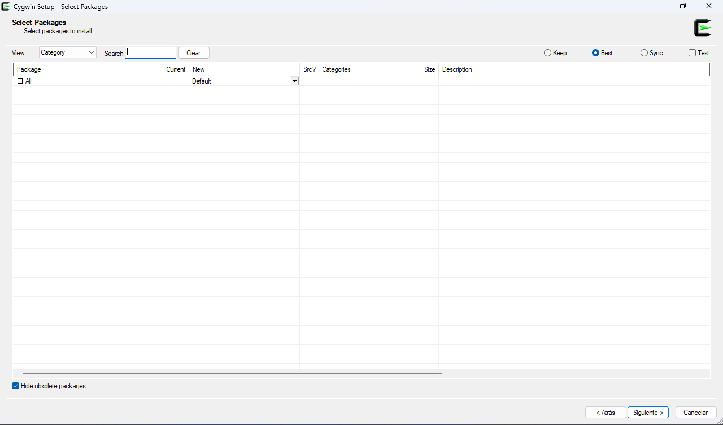Screen dimensions: 723x425
Task: Close the Cygwin Setup window
Action: (x=709, y=6)
